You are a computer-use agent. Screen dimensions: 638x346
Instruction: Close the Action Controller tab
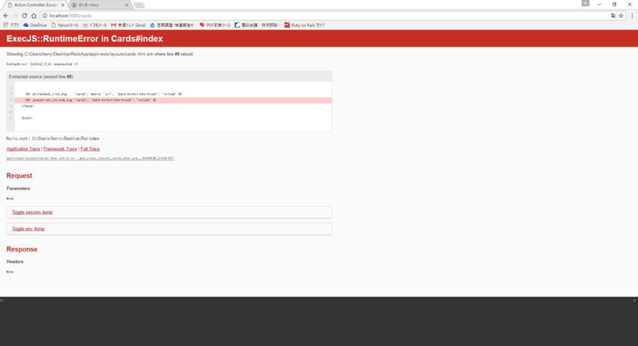63,5
